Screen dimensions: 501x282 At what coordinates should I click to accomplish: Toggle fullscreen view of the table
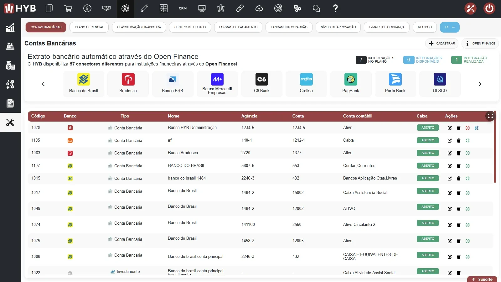490,116
